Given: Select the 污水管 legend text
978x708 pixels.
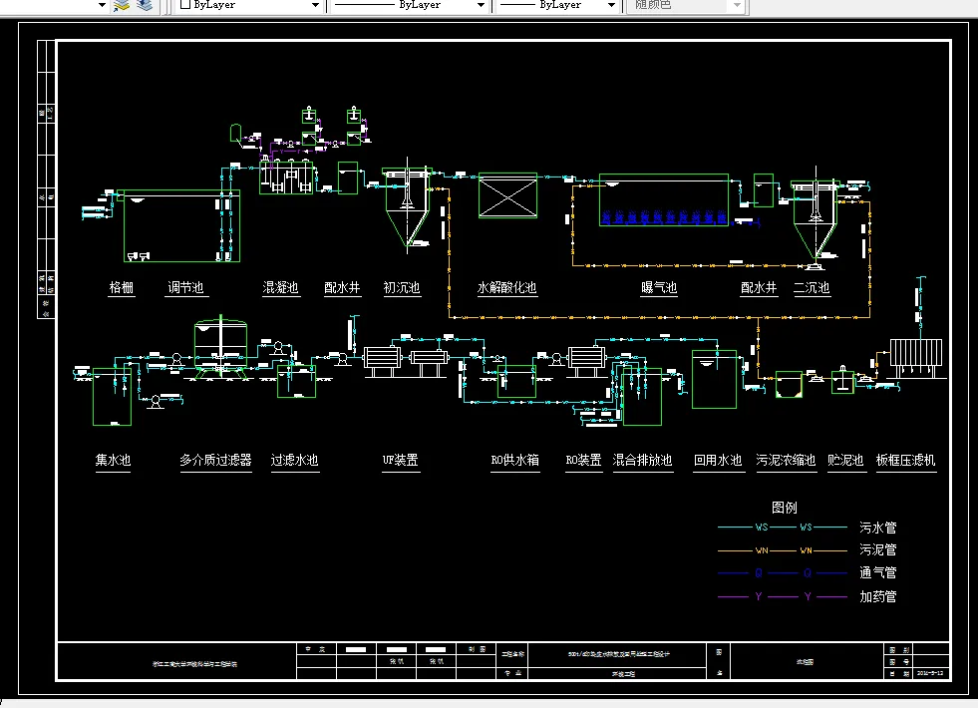Looking at the screenshot, I should pyautogui.click(x=878, y=528).
